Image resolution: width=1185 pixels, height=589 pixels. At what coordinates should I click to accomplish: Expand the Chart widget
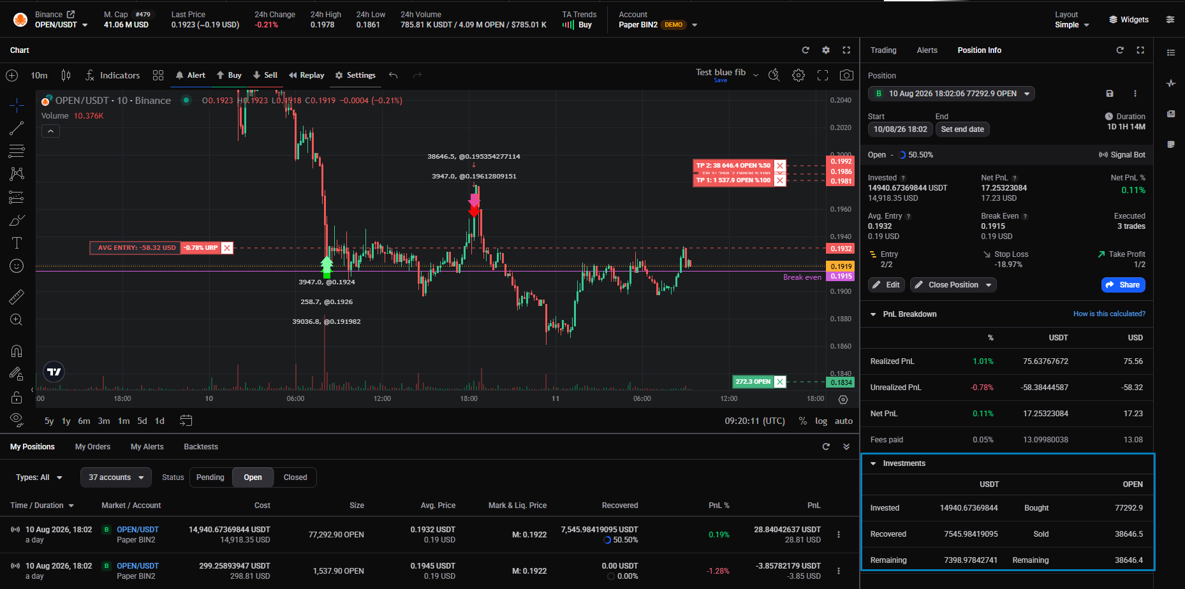(846, 50)
